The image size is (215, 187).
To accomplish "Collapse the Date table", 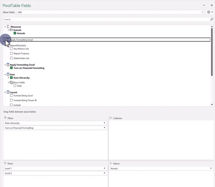I will [x=5, y=74].
